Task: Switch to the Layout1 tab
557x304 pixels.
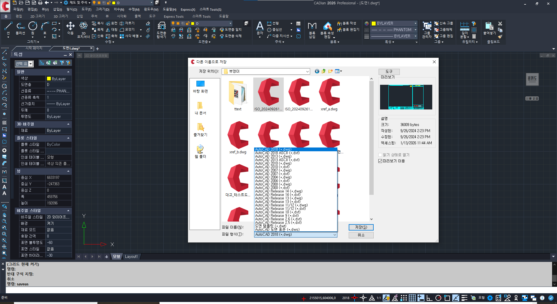Action: pos(131,257)
